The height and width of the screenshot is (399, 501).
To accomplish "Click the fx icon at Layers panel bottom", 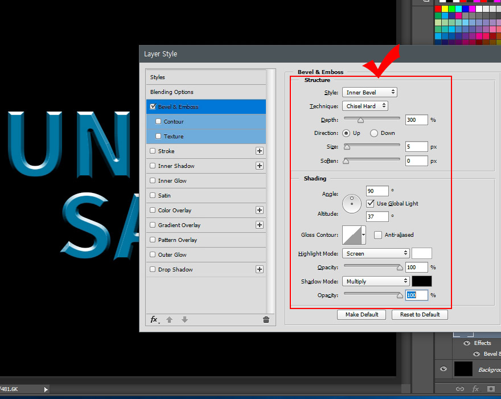I will (x=475, y=388).
